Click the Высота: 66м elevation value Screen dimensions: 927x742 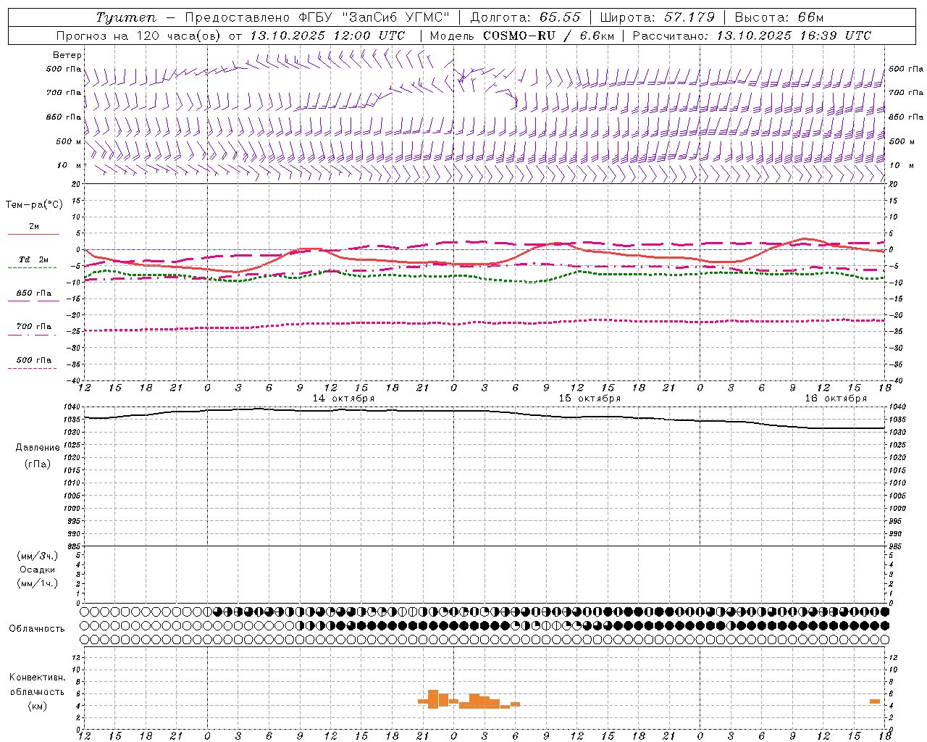click(779, 17)
